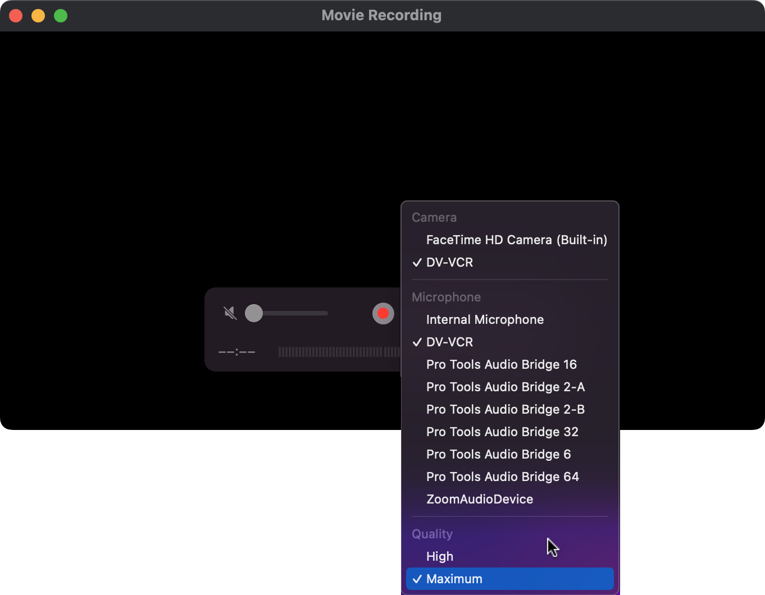This screenshot has height=595, width=765.
Task: Close the Movie Recording window
Action: point(16,16)
